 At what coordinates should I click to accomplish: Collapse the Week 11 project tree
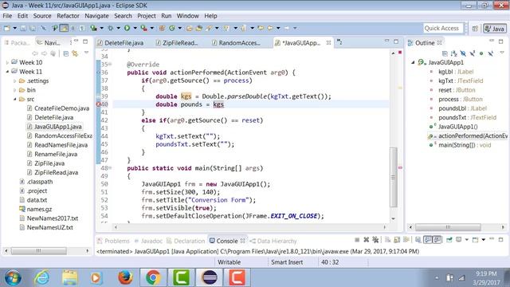tap(7, 71)
